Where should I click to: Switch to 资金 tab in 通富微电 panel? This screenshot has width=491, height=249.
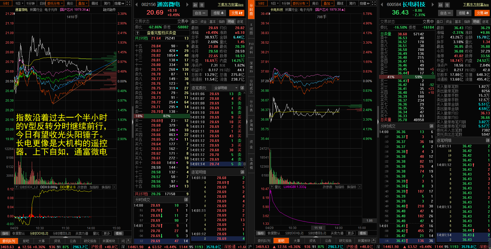click(x=203, y=22)
